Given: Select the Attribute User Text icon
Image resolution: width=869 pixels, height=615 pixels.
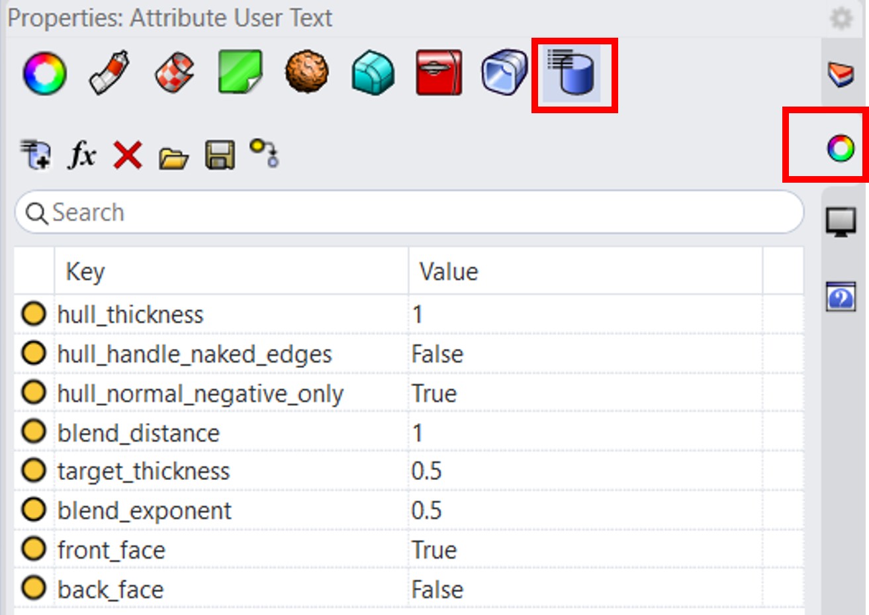Looking at the screenshot, I should coord(573,73).
